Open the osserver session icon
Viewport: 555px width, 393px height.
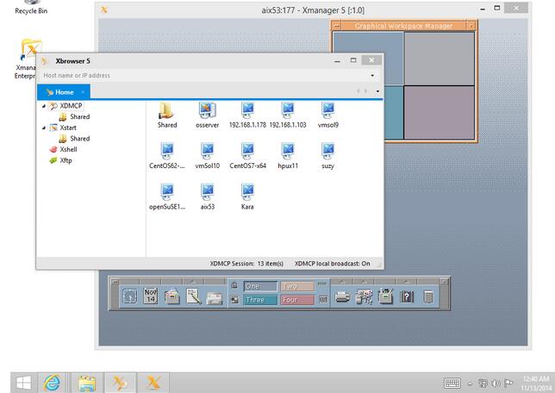208,110
